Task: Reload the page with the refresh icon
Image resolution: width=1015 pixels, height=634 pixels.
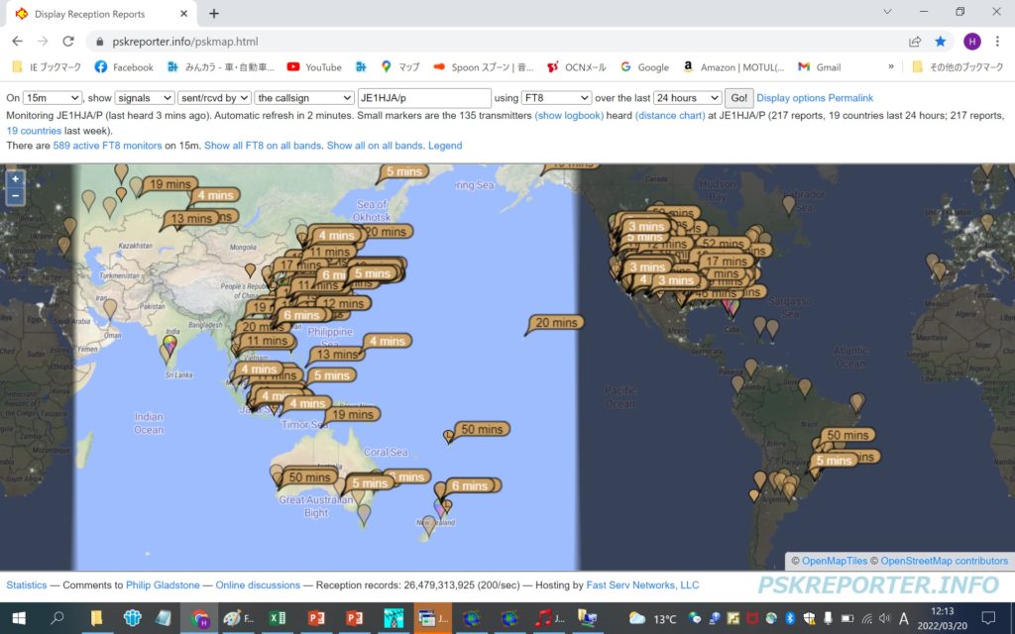Action: pos(68,42)
